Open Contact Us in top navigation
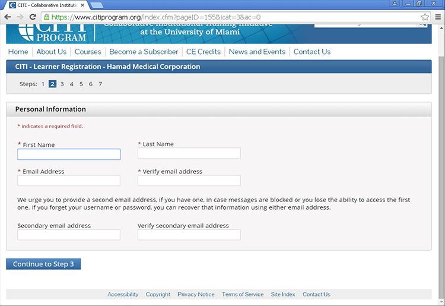This screenshot has height=306, width=445. [312, 52]
